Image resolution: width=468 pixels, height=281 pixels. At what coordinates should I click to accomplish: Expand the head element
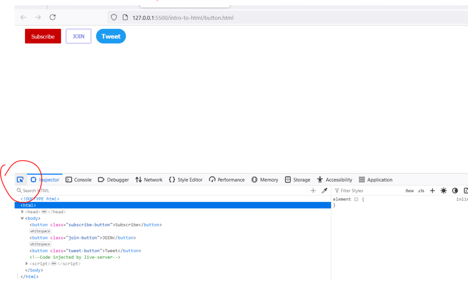pyautogui.click(x=22, y=212)
